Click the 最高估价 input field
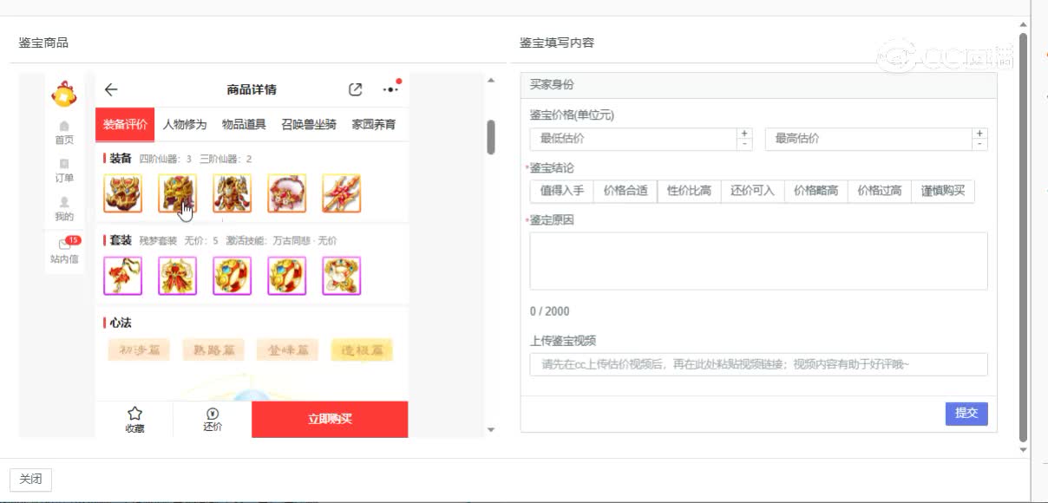The width and height of the screenshot is (1048, 503). coord(868,139)
